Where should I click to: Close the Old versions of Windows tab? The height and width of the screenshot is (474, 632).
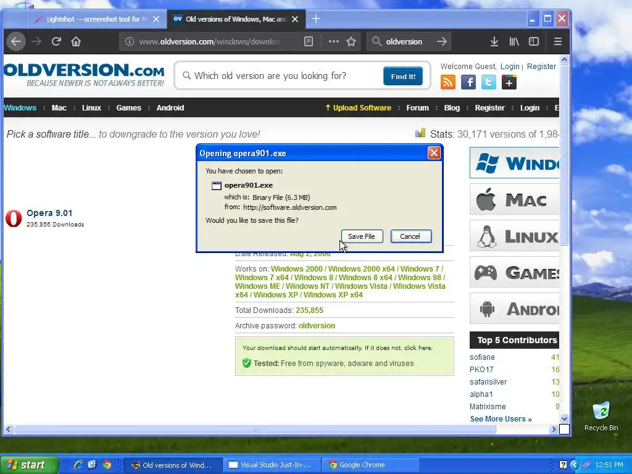click(295, 19)
